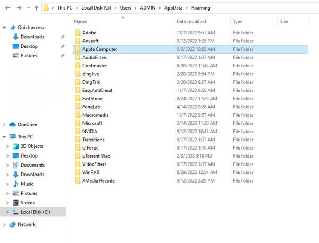Click the address bar folder icon
The width and height of the screenshot is (319, 243).
(x=46, y=8)
